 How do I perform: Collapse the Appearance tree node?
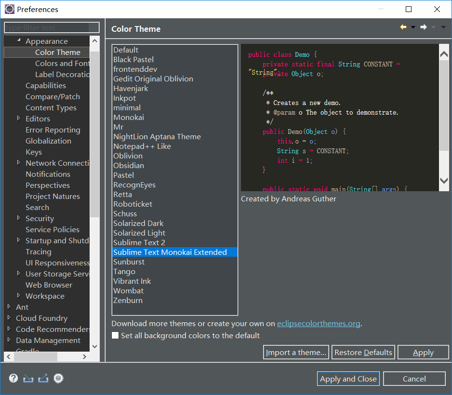[19, 40]
